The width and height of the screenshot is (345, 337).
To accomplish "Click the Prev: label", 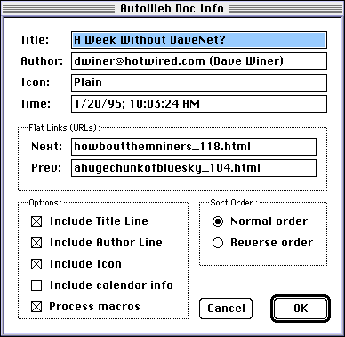I will coord(46,168).
